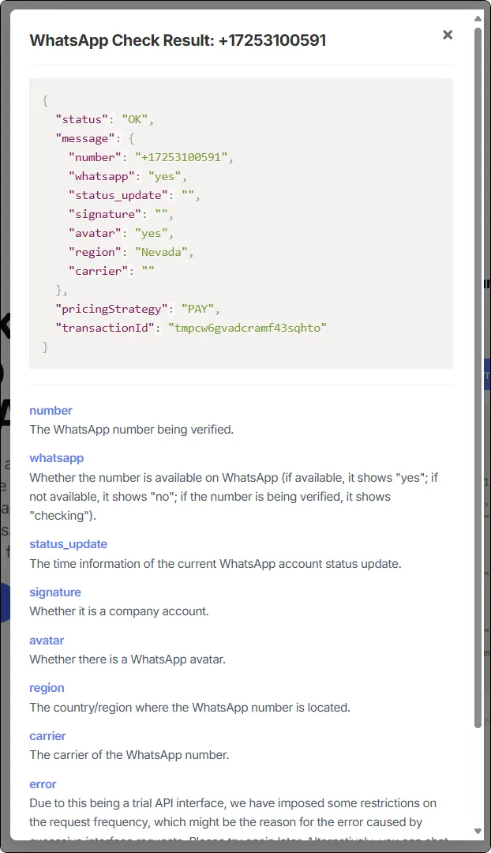Click the blue 'number' field heading
This screenshot has width=491, height=853.
[x=51, y=411]
